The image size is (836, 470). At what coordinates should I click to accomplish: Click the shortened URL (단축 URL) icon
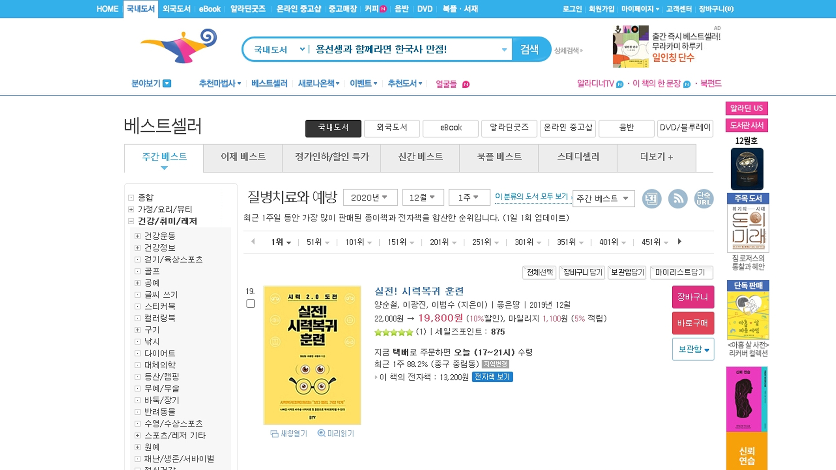[x=703, y=199]
